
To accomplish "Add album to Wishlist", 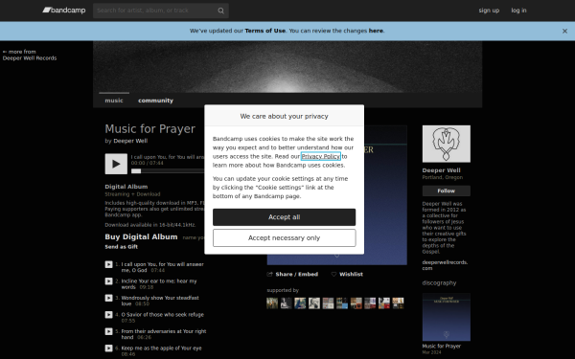I will tap(347, 275).
